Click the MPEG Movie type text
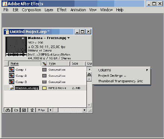The image size is (164, 139). tap(57, 88)
